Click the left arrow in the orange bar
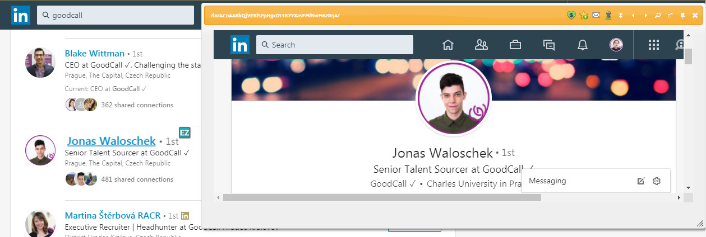Image resolution: width=706 pixels, height=237 pixels. click(x=633, y=15)
